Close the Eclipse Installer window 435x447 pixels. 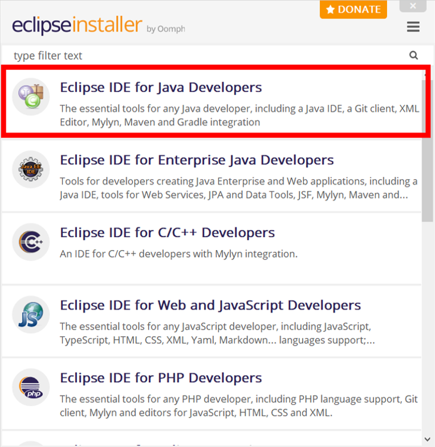pos(413,6)
